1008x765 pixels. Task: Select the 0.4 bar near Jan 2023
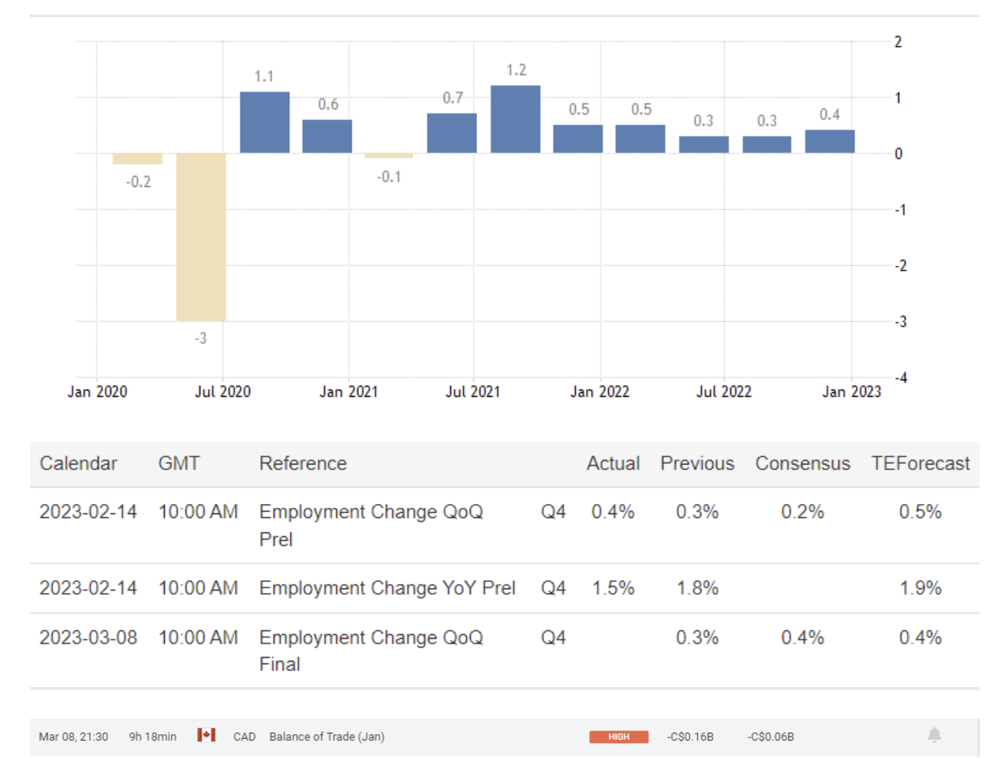(x=829, y=142)
